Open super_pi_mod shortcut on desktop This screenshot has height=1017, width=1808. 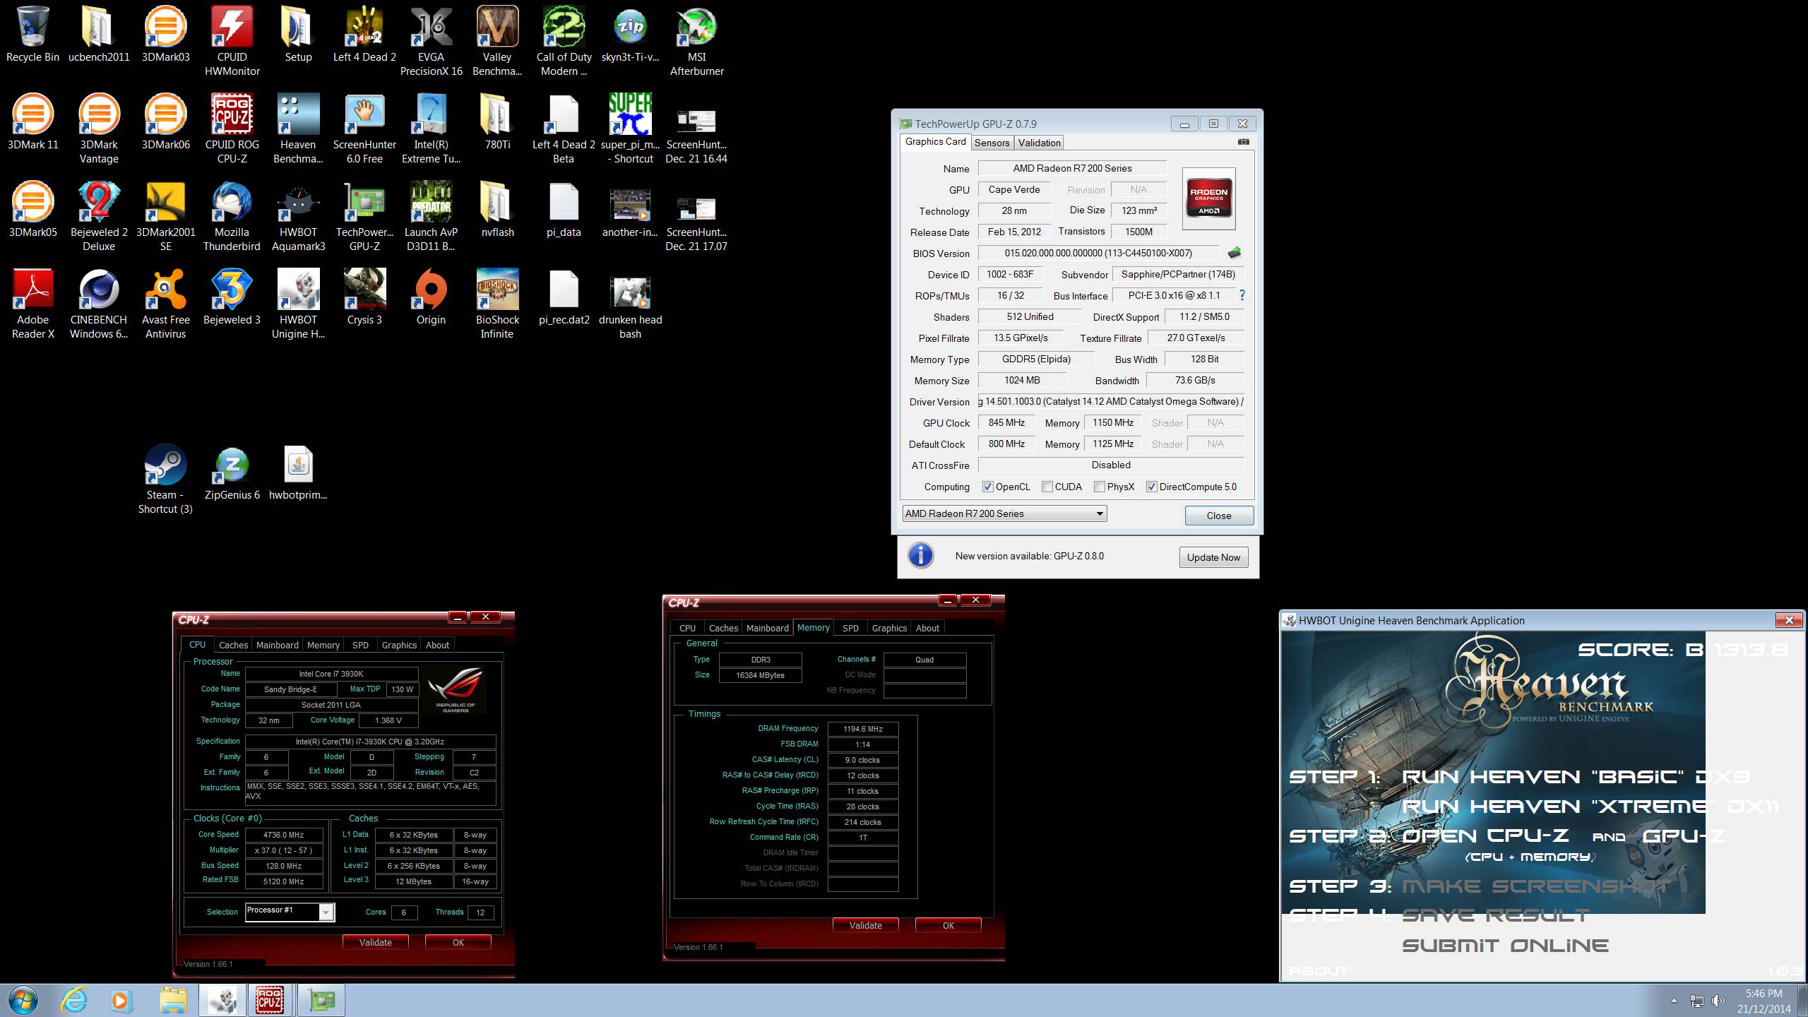630,129
